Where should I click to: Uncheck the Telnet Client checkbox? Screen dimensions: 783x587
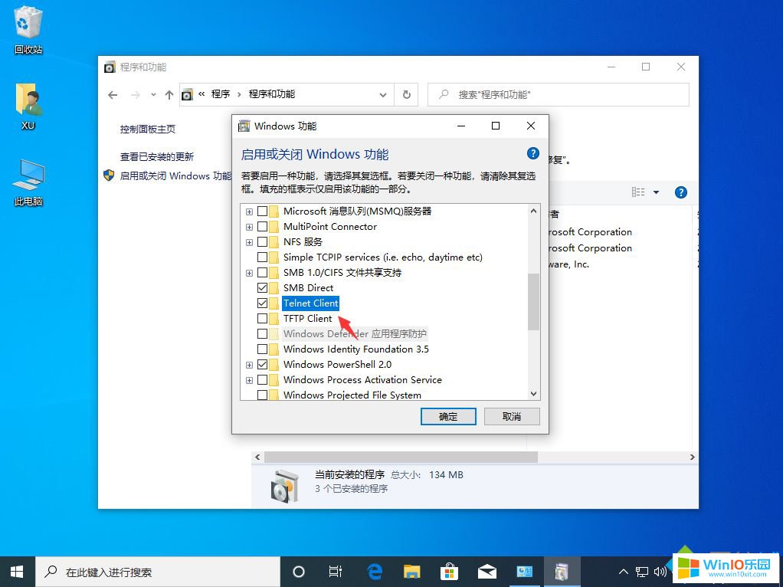pos(263,303)
